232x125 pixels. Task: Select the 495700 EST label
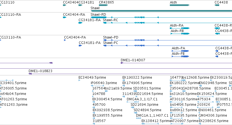click(99, 105)
